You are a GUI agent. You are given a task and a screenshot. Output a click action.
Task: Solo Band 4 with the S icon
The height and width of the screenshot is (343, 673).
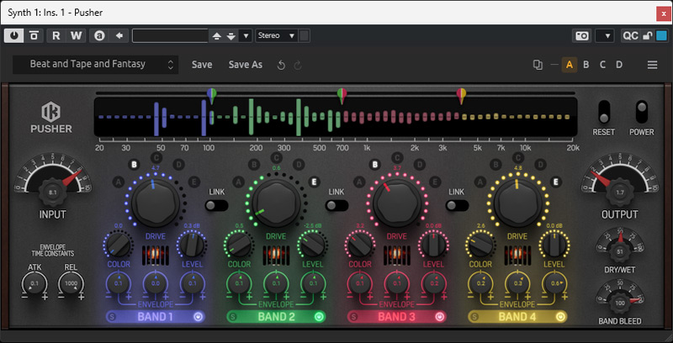[474, 317]
